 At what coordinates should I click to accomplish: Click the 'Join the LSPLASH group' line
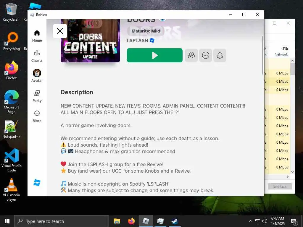112,164
